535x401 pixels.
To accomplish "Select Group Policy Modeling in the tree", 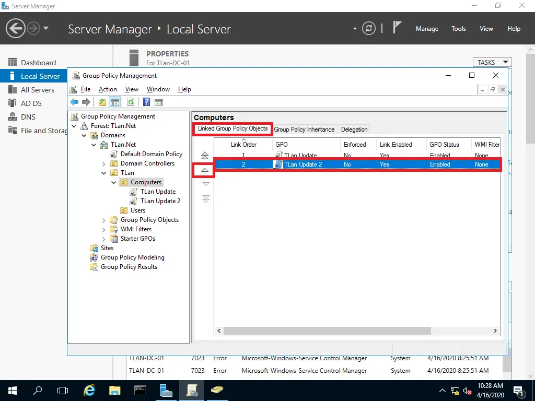I will point(132,257).
